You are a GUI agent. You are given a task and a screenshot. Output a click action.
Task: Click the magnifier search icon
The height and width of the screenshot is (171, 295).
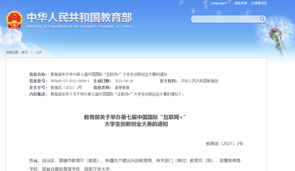tap(262, 19)
